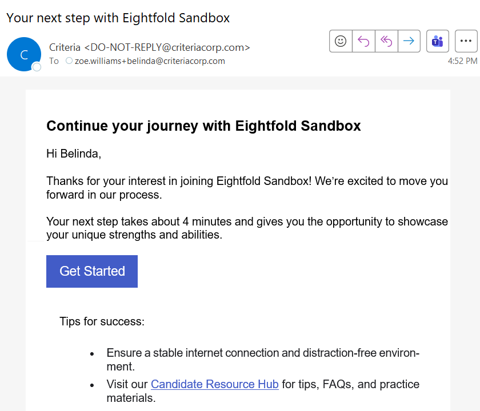Share the email to Microsoft Teams
This screenshot has width=480, height=411.
(438, 41)
